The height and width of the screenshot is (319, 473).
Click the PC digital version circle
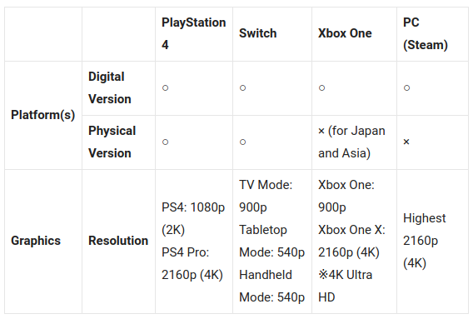tap(406, 87)
